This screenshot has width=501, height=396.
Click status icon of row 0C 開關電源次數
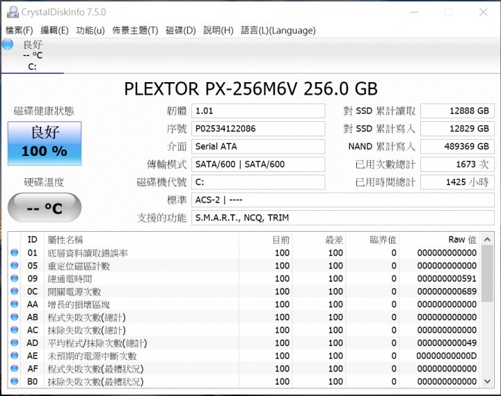pos(15,291)
